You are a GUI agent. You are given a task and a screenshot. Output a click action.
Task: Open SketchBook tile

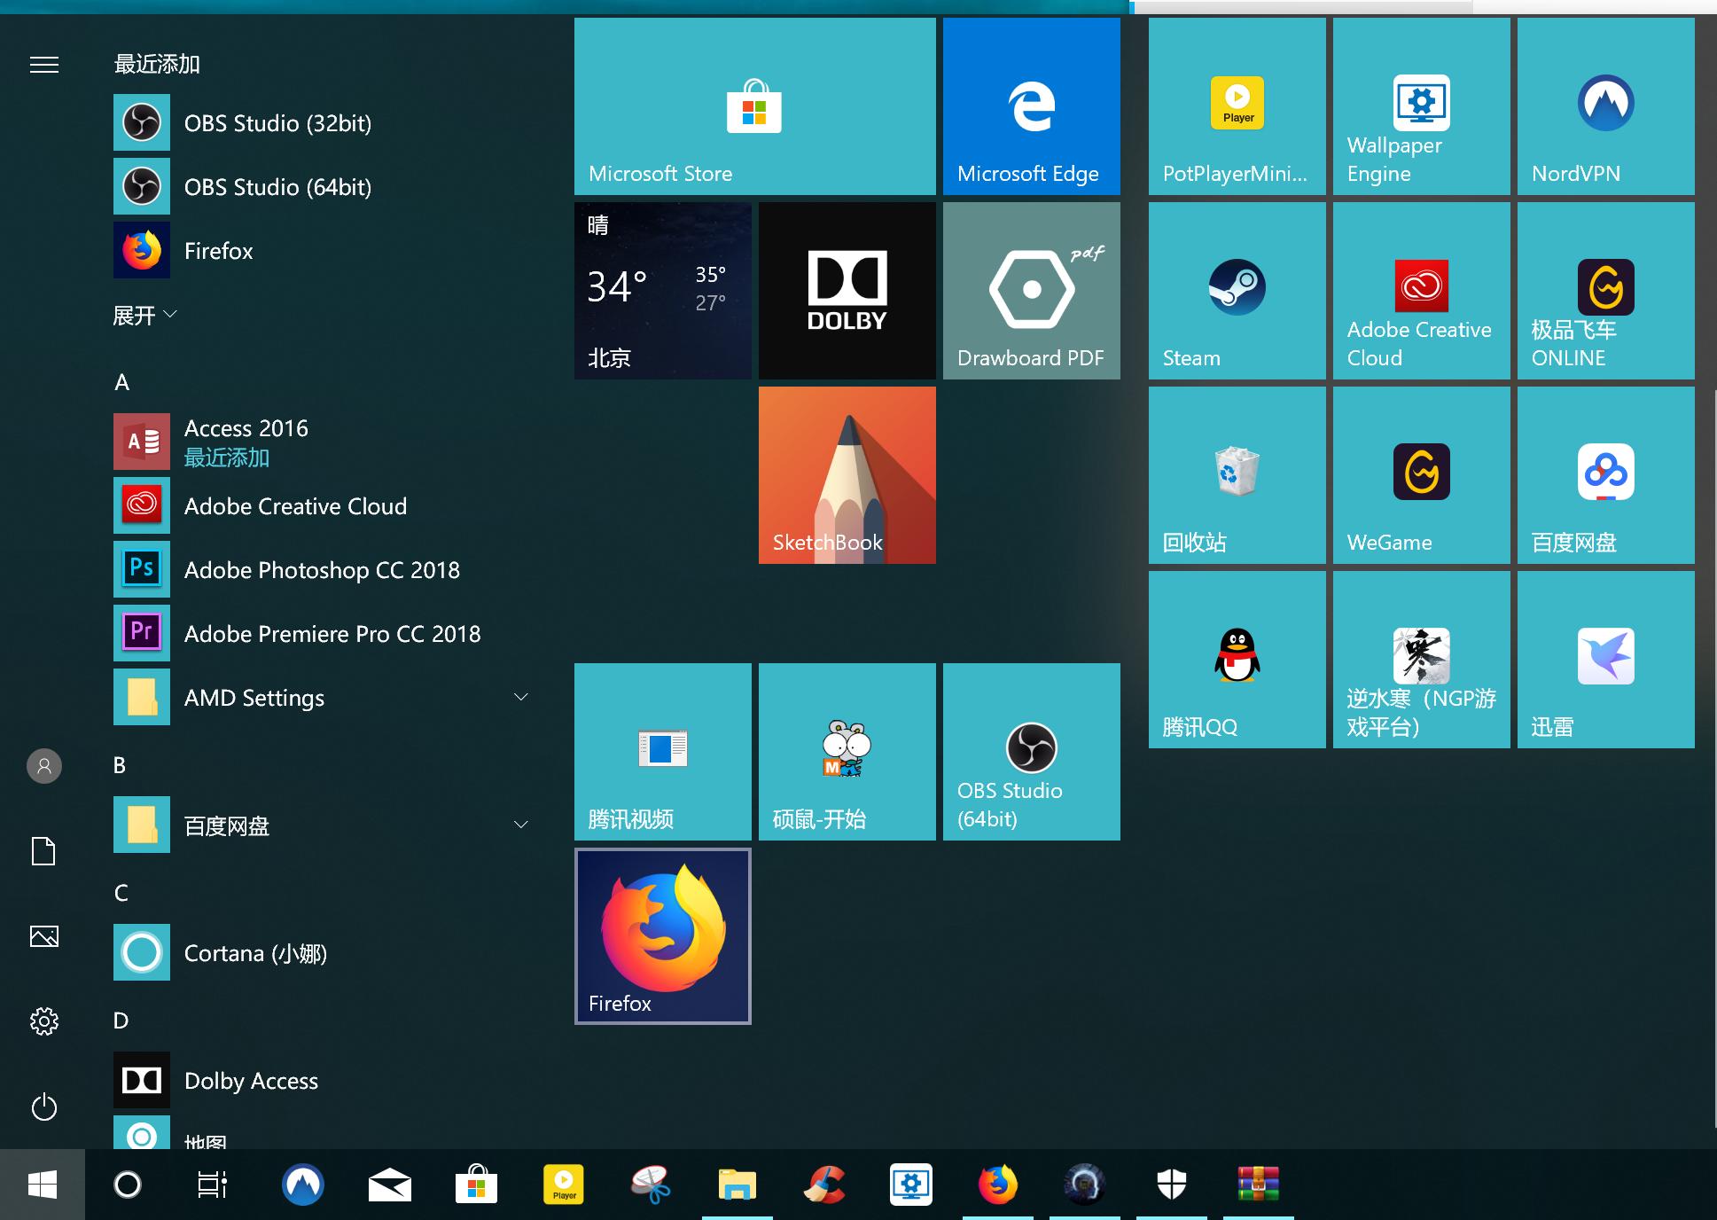click(x=847, y=475)
